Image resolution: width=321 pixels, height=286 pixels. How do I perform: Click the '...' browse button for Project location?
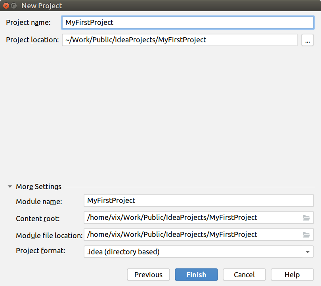point(308,40)
